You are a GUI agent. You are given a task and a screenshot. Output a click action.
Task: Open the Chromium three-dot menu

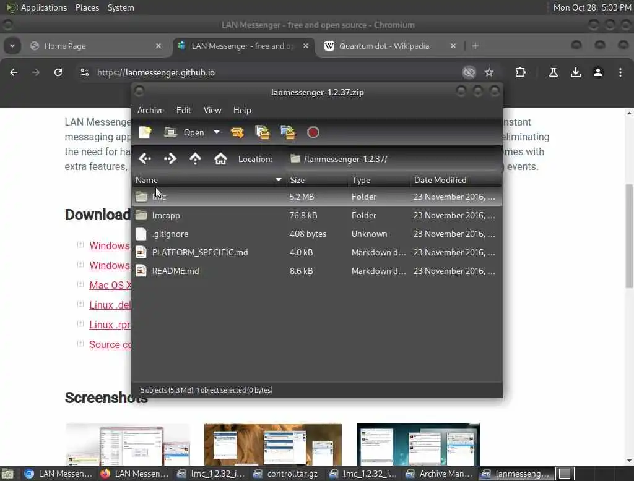coord(620,72)
